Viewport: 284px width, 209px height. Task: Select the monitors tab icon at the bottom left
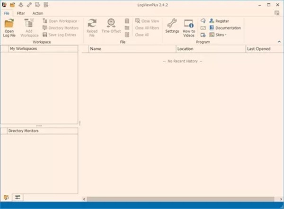click(x=18, y=197)
